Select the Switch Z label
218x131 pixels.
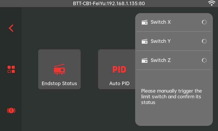(x=161, y=60)
